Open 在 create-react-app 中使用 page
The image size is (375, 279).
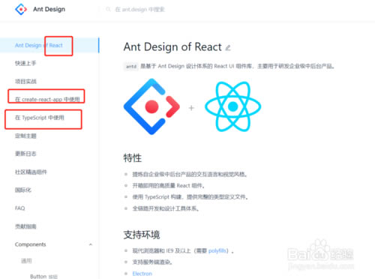click(47, 99)
